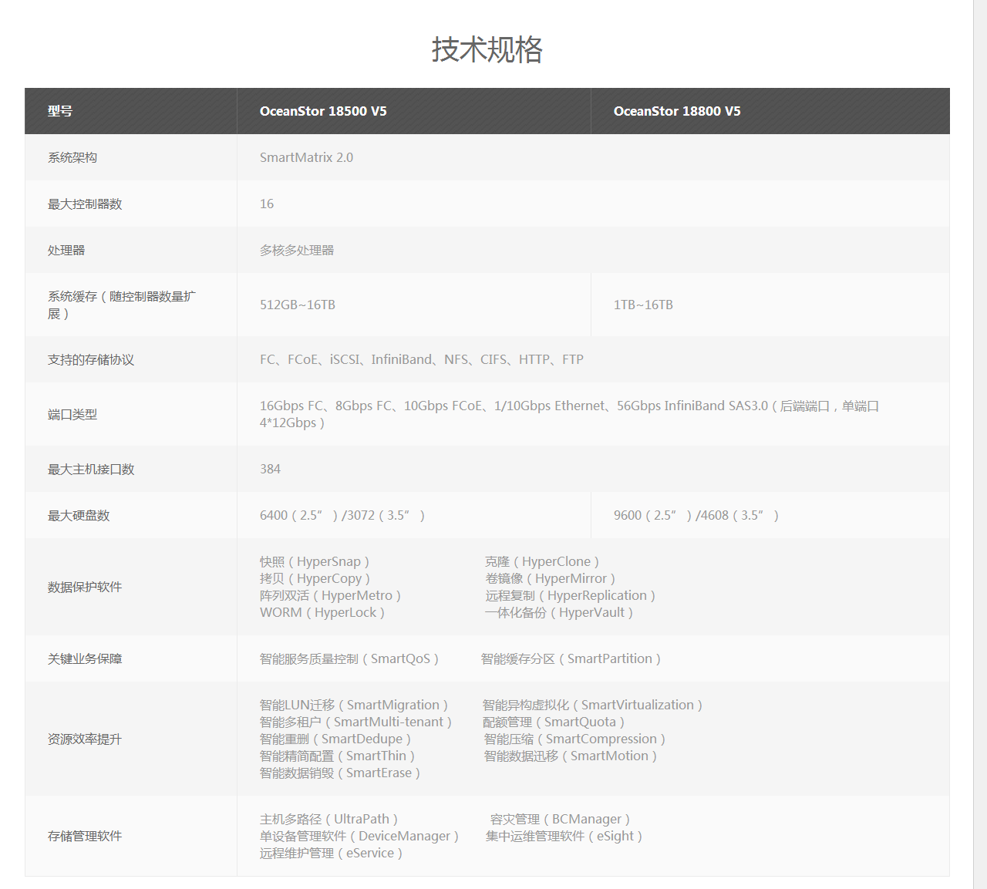Click 主机多路径 (UltraPath) entry
Image resolution: width=987 pixels, height=889 pixels.
pos(329,819)
